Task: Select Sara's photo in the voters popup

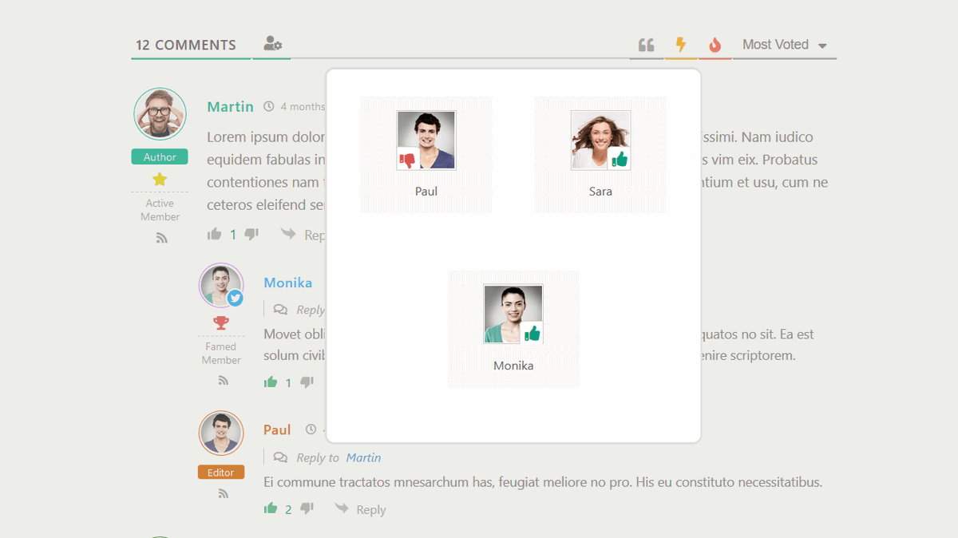Action: (x=600, y=140)
